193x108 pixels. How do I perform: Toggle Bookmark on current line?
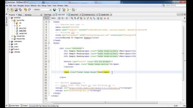[x=94, y=18]
